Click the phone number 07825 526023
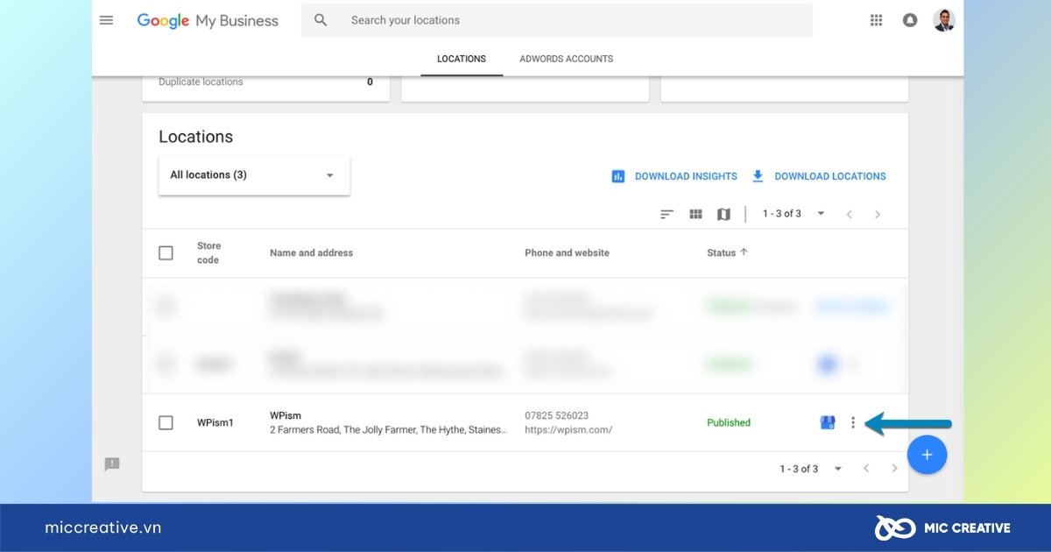Viewport: 1051px width, 552px height. click(557, 415)
